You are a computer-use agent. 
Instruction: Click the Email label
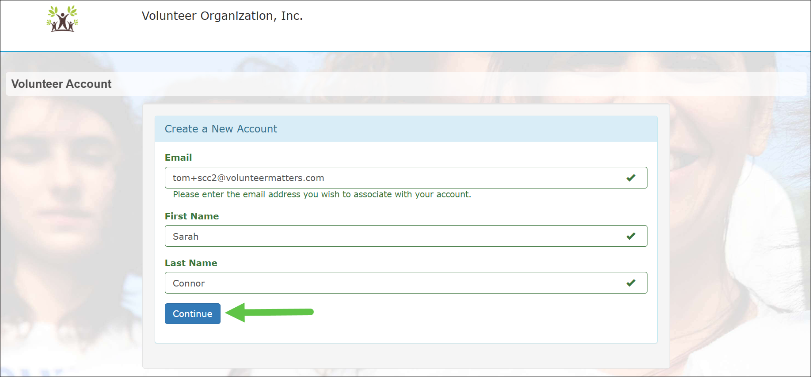coord(179,158)
